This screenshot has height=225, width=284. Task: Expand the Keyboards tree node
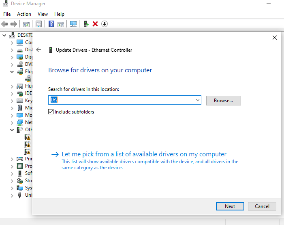pyautogui.click(x=11, y=101)
